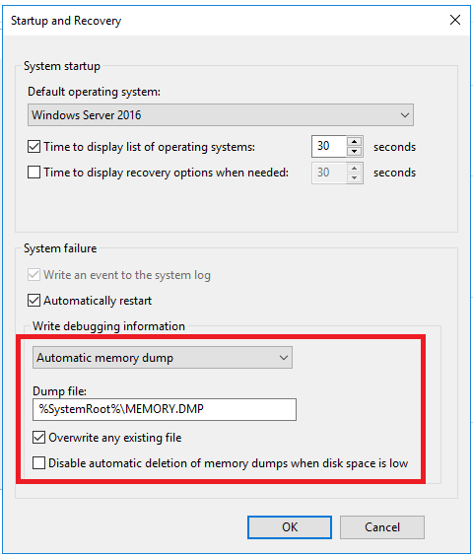Screen dimensions: 473x556
Task: Uncheck Overwrite any existing file
Action: (x=39, y=438)
